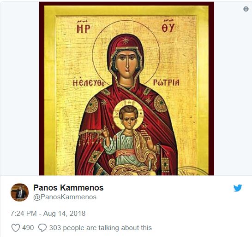Click the star on the red head veil
This screenshot has width=252, height=237.
pos(125,40)
